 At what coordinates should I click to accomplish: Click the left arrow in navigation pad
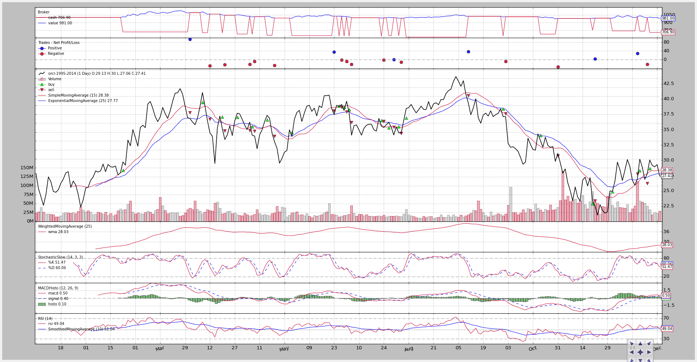(x=632, y=352)
